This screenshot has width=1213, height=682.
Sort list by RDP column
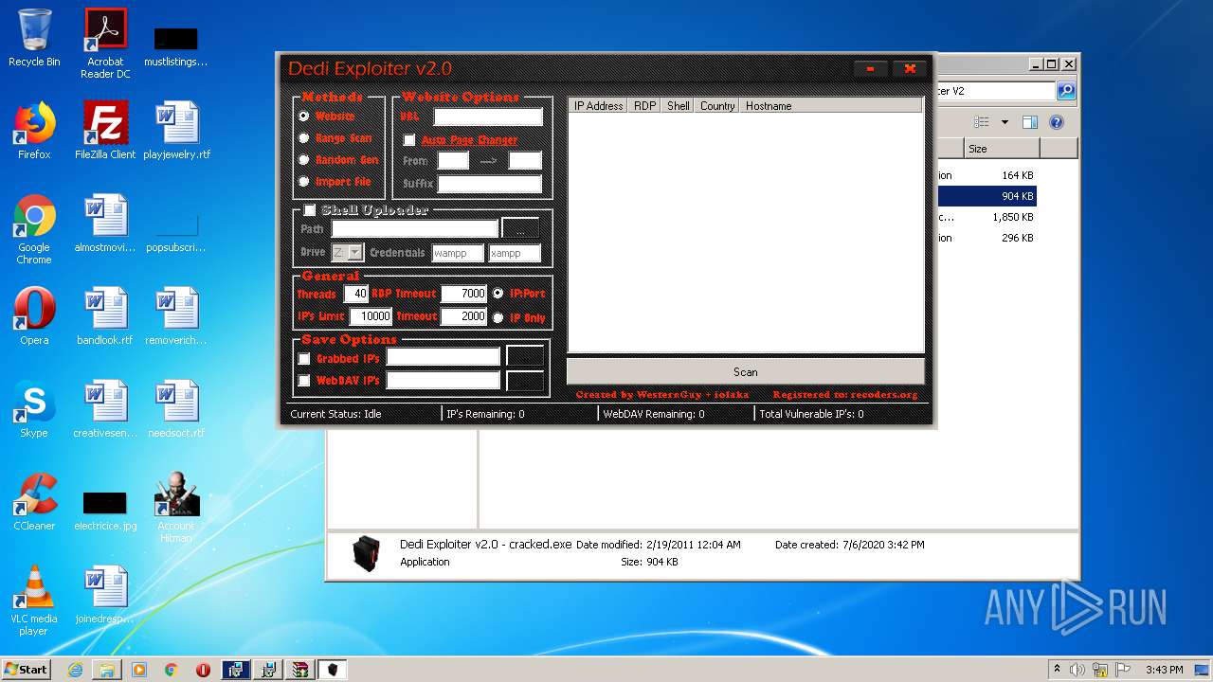(645, 106)
